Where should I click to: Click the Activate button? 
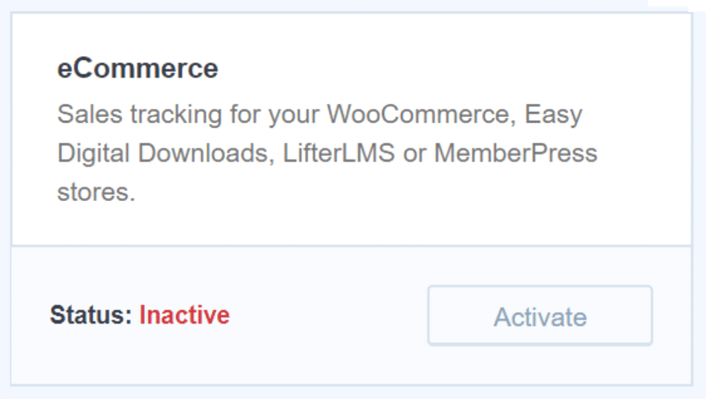click(x=540, y=316)
